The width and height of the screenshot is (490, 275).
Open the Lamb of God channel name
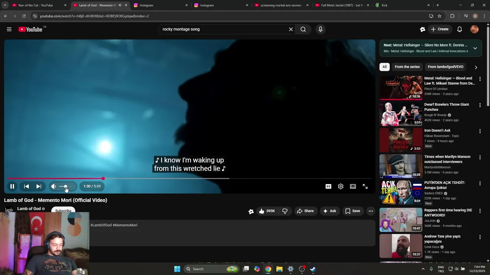[x=29, y=209]
